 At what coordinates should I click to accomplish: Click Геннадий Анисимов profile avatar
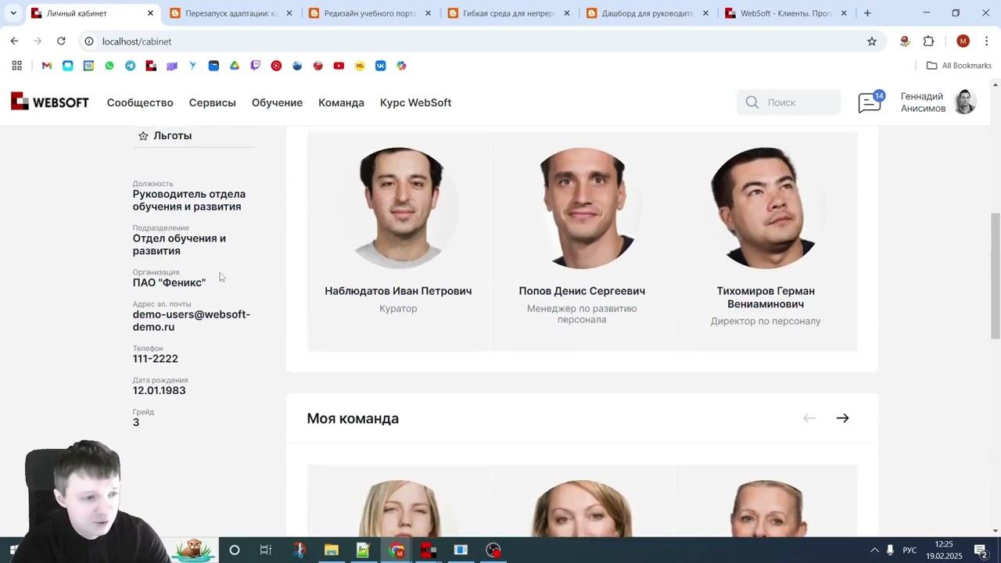point(965,102)
